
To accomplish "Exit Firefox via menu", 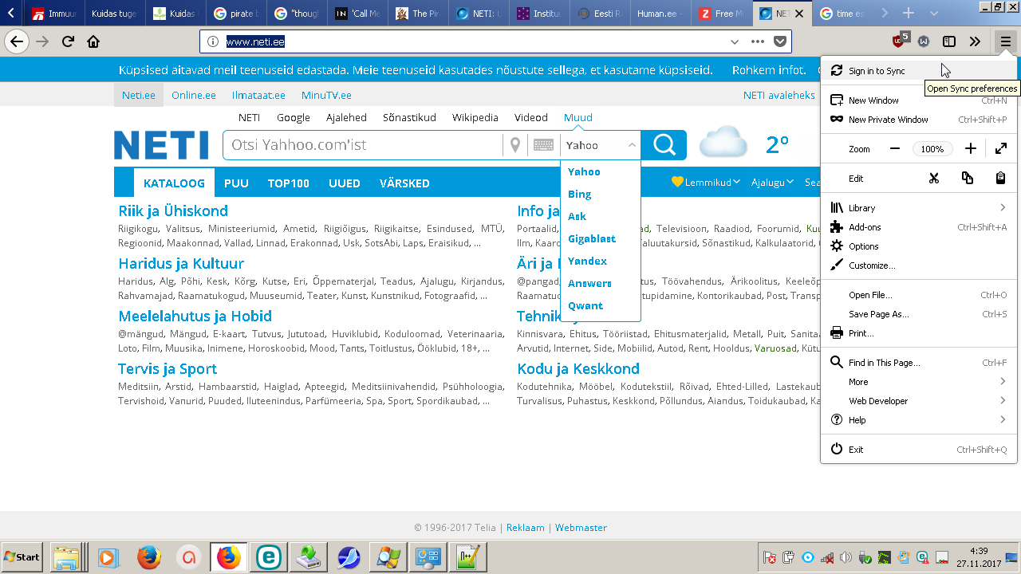I will click(919, 450).
